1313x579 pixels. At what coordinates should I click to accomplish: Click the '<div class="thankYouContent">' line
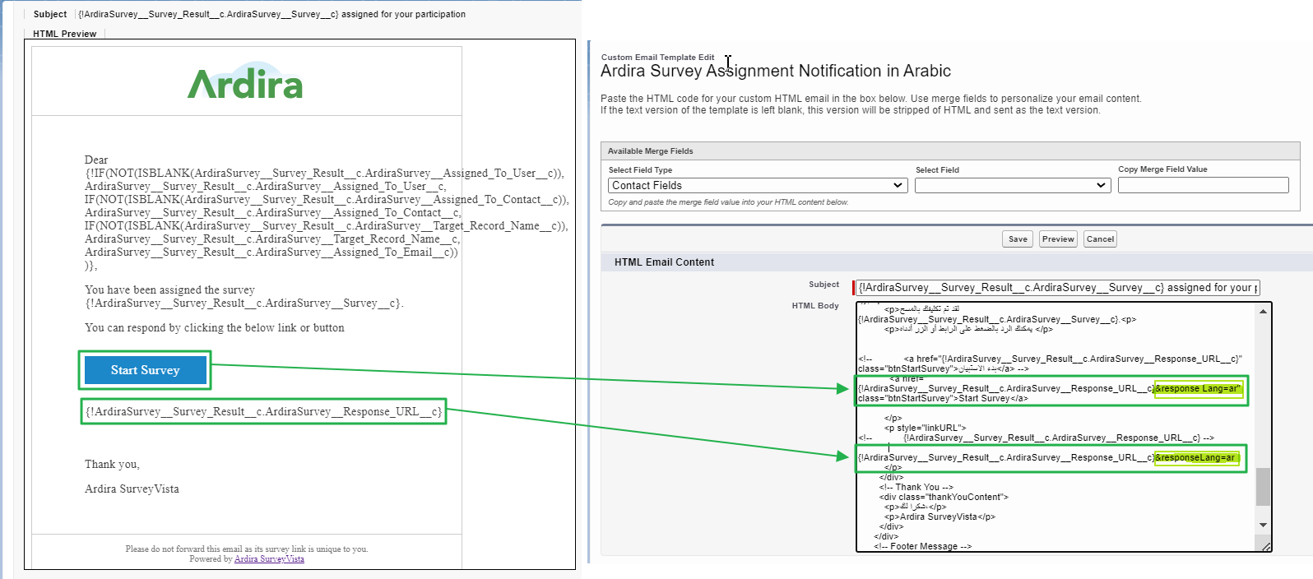(x=943, y=497)
